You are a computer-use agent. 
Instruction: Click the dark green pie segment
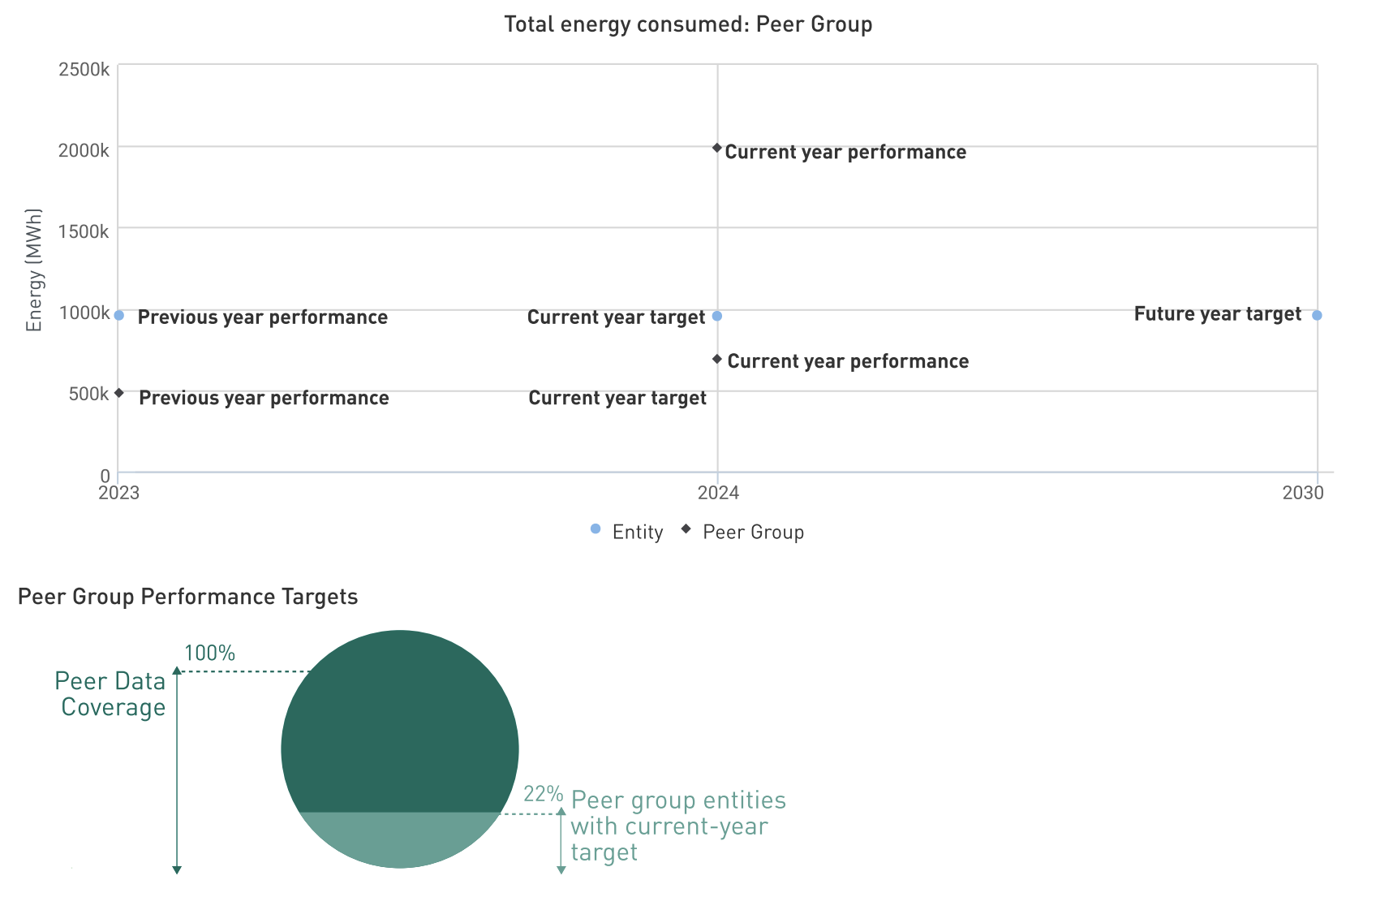[399, 723]
